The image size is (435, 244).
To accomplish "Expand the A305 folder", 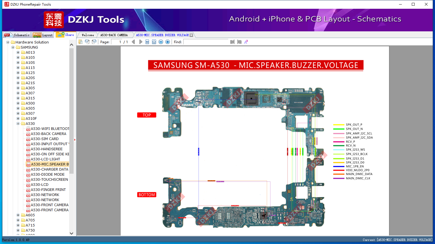I will coord(18,88).
